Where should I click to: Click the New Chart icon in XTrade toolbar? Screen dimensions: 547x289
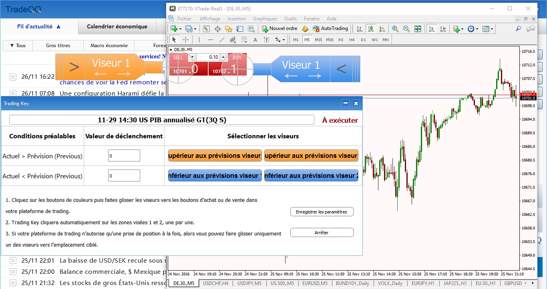tap(174, 29)
